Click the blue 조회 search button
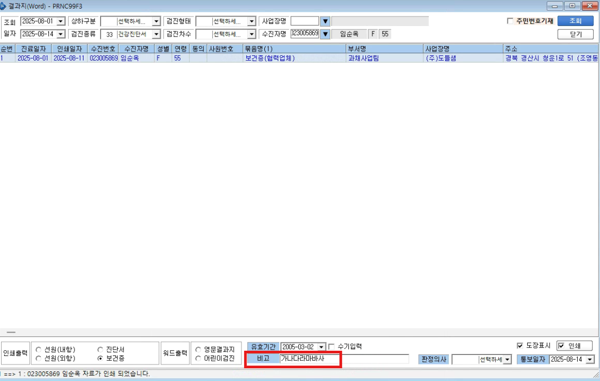600x381 pixels. pos(575,21)
